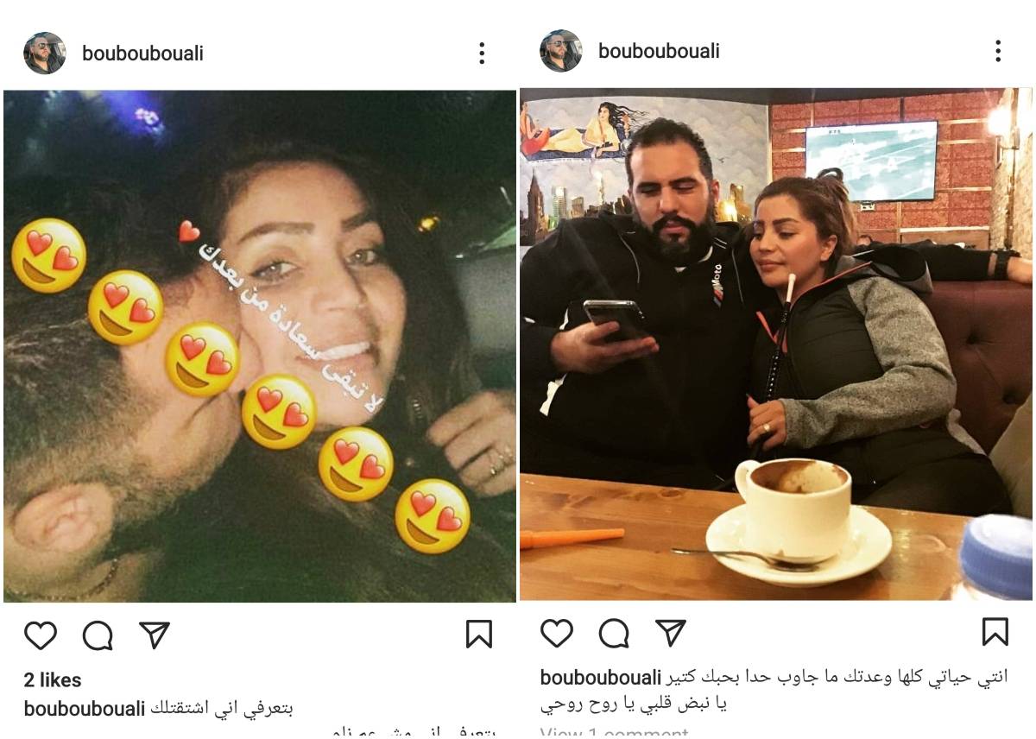Open bouboubouali username in right post header
Image resolution: width=1036 pixels, height=739 pixels.
pyautogui.click(x=659, y=51)
